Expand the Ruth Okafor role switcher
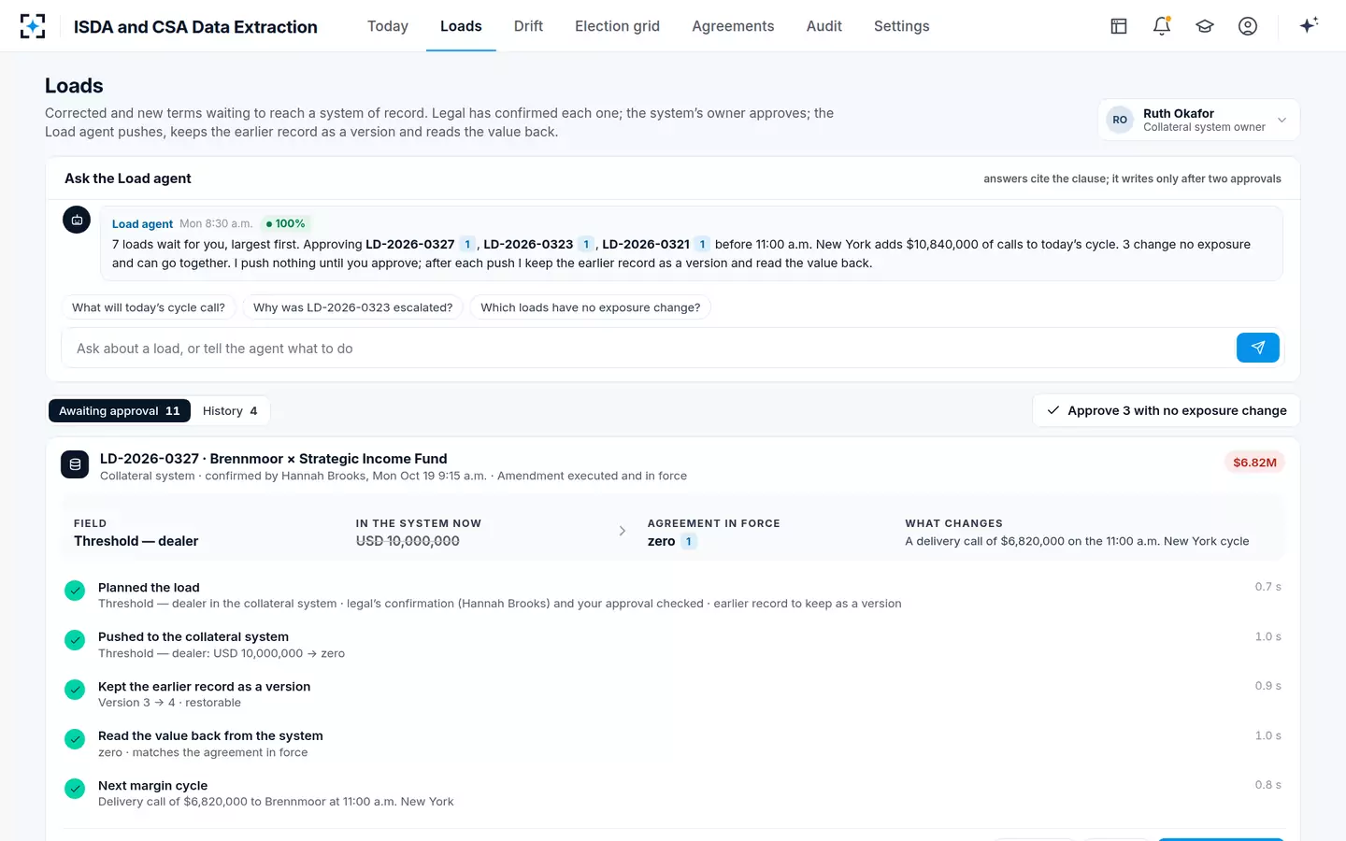Screen dimensions: 1346x841 [x=1198, y=120]
